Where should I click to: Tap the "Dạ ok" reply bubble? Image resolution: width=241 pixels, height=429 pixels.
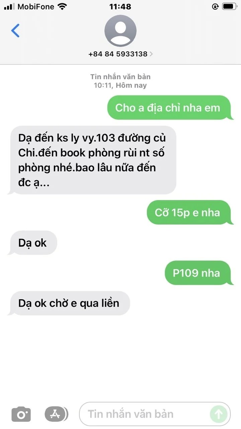click(x=33, y=243)
